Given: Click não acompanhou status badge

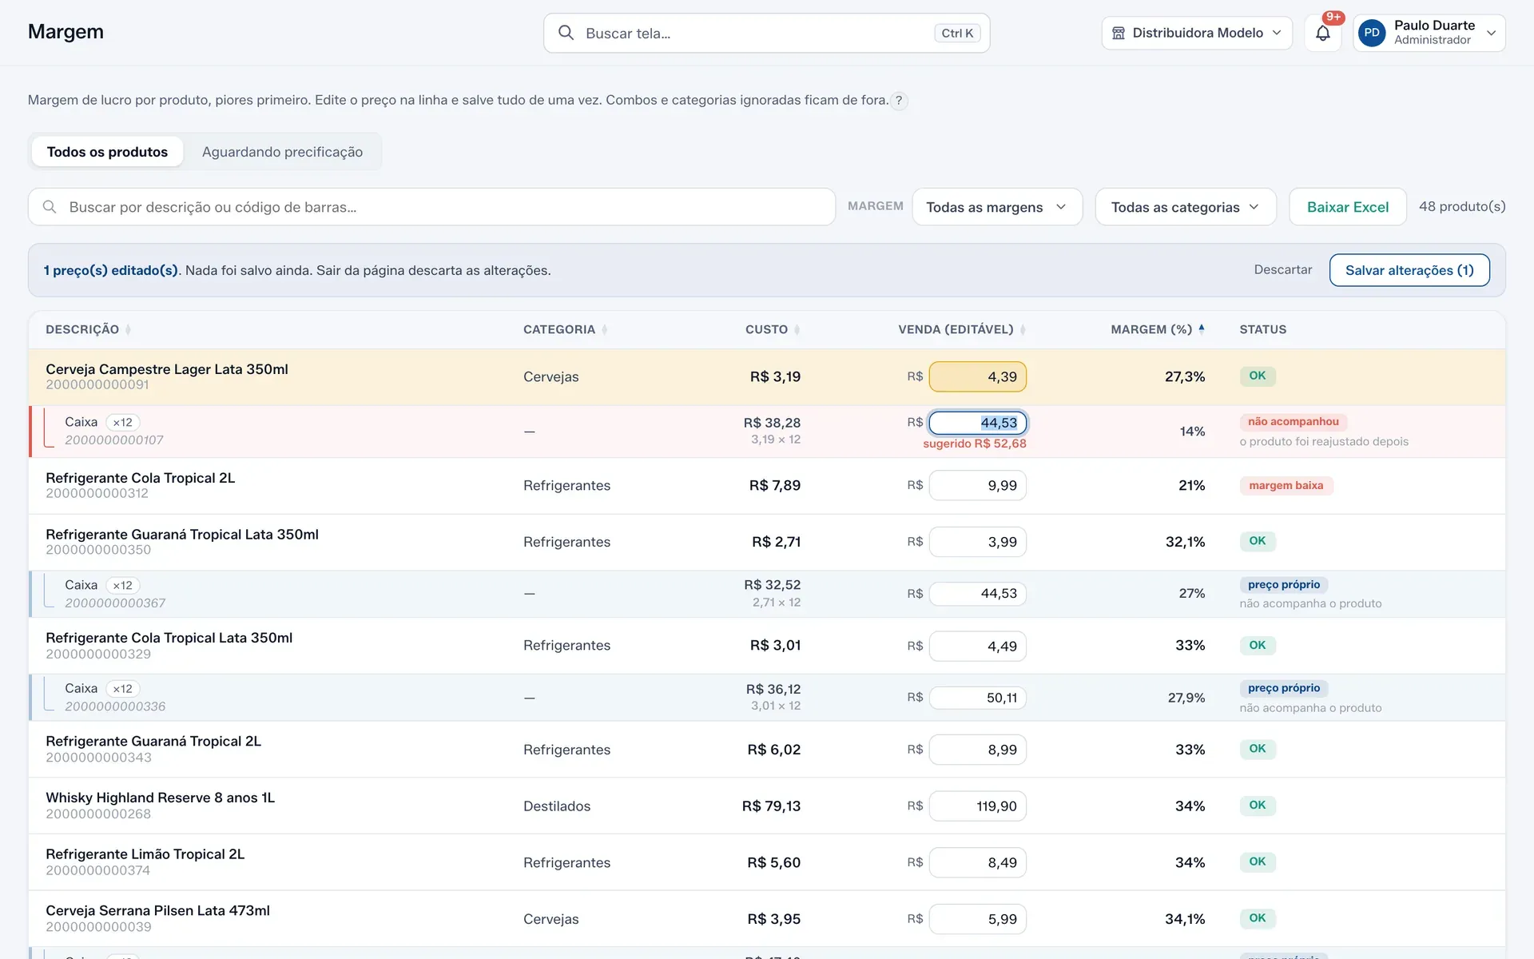Looking at the screenshot, I should click(x=1293, y=421).
